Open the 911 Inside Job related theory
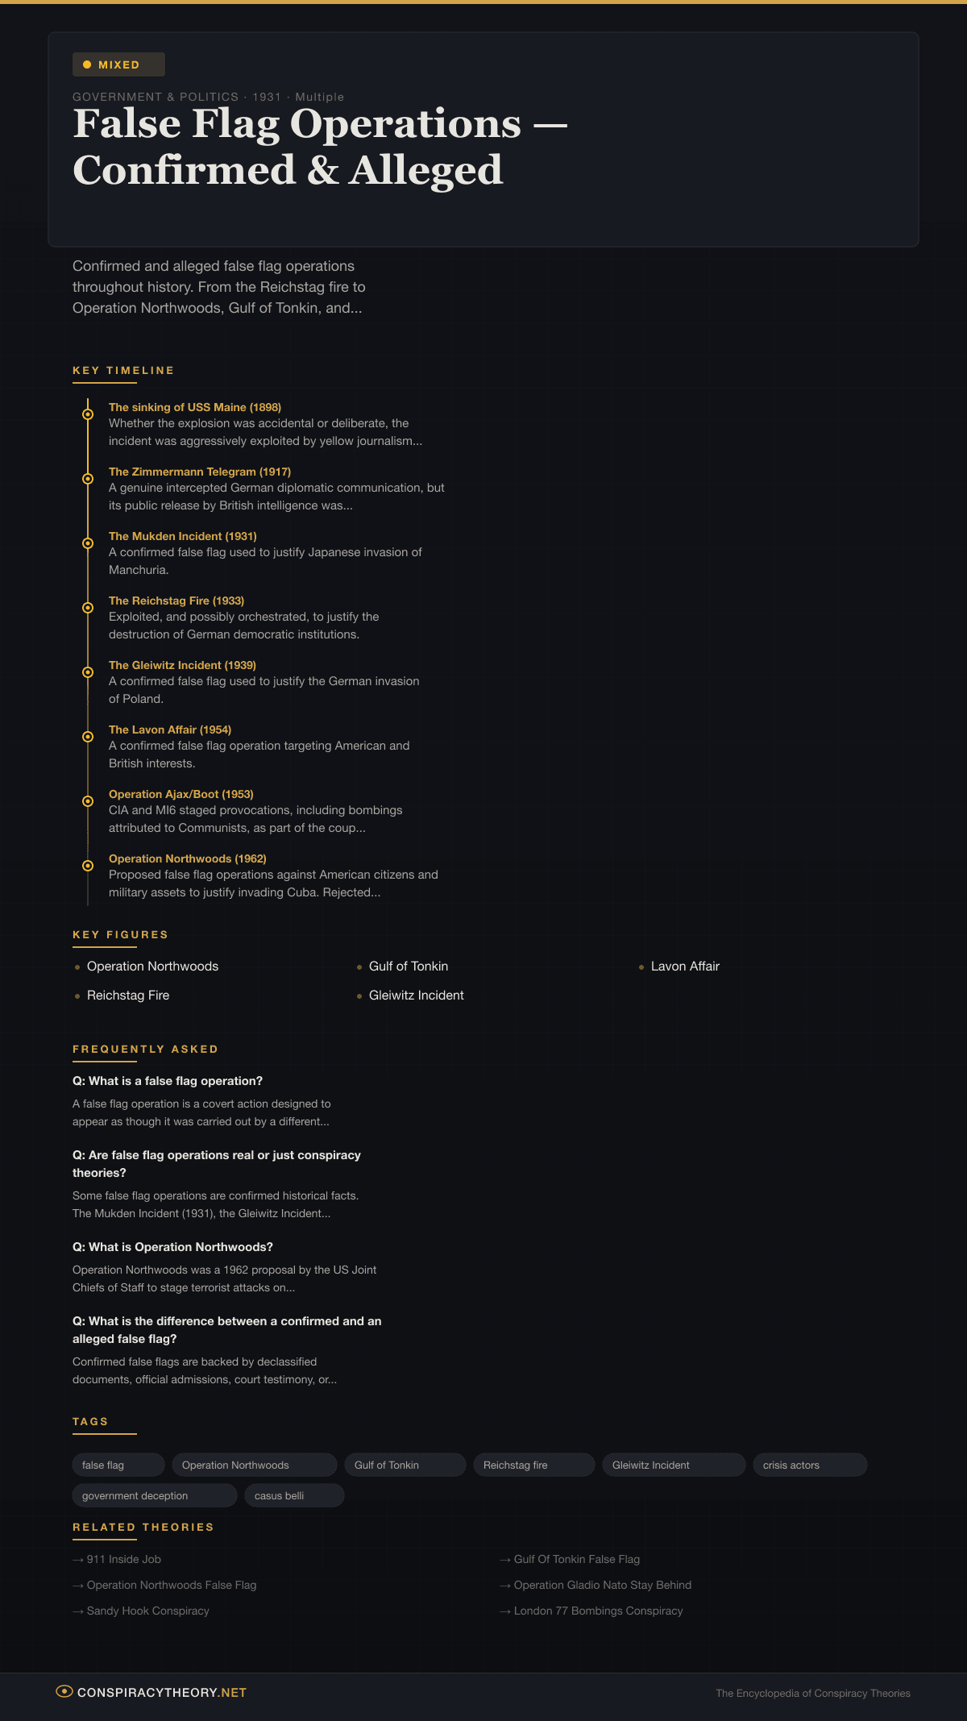This screenshot has height=1721, width=967. [x=123, y=1559]
